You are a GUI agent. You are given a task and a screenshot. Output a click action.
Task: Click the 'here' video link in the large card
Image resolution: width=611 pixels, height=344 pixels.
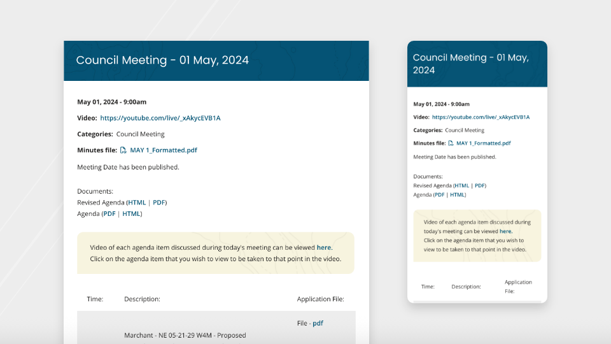(x=324, y=247)
